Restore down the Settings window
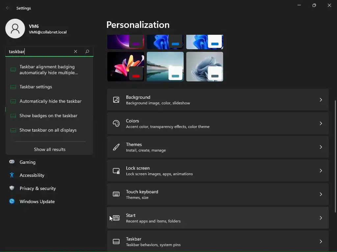337x252 pixels. point(314,5)
